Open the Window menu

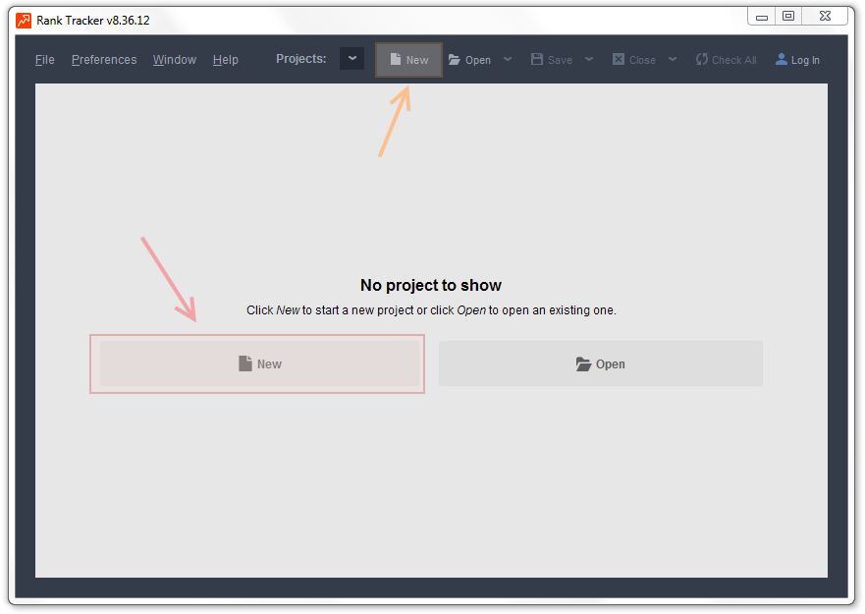(175, 60)
